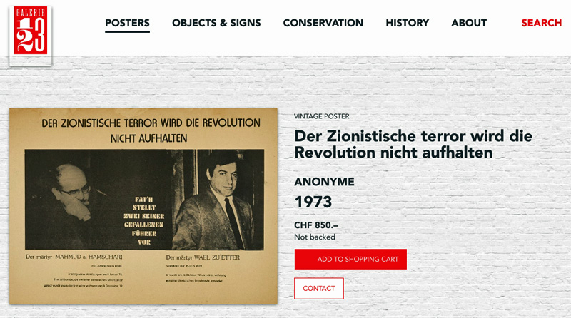The height and width of the screenshot is (318, 571).
Task: Click the poster title heading
Action: coord(413,144)
